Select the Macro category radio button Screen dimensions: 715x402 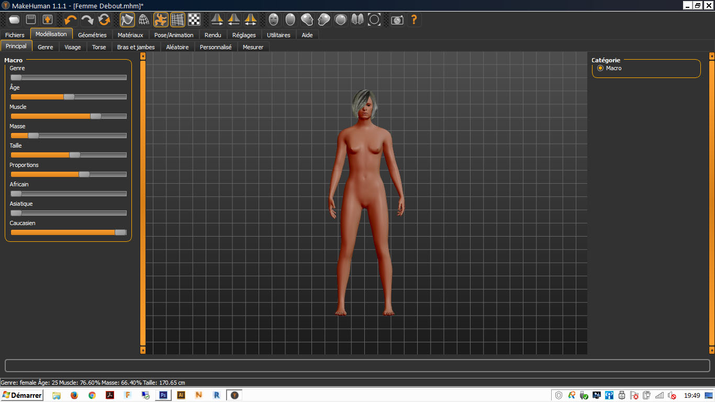click(x=600, y=68)
